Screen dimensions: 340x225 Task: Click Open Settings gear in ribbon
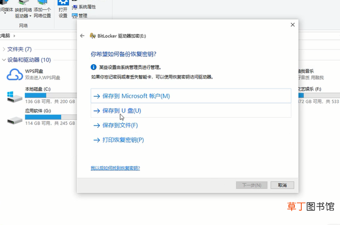click(63, 9)
